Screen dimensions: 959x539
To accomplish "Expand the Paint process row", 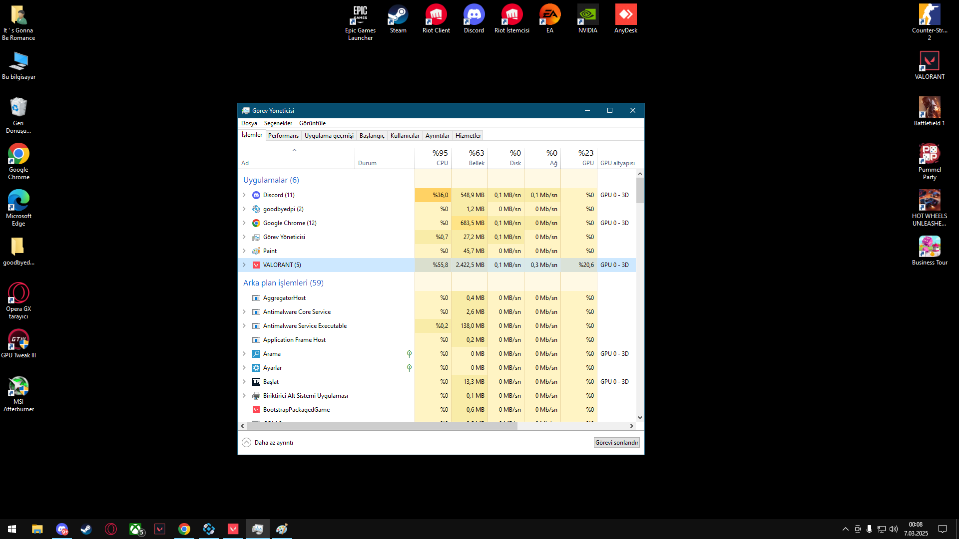I will tap(244, 251).
